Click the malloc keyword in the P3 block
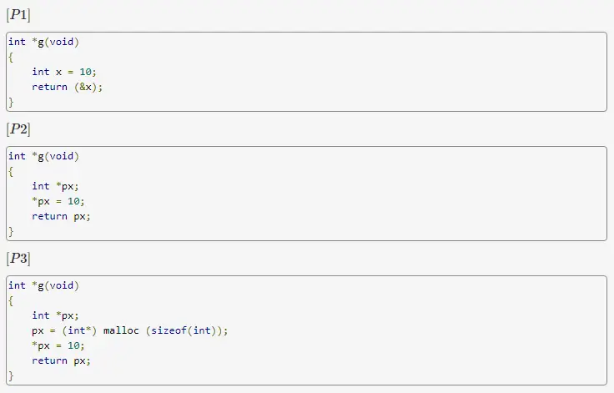 tap(120, 330)
